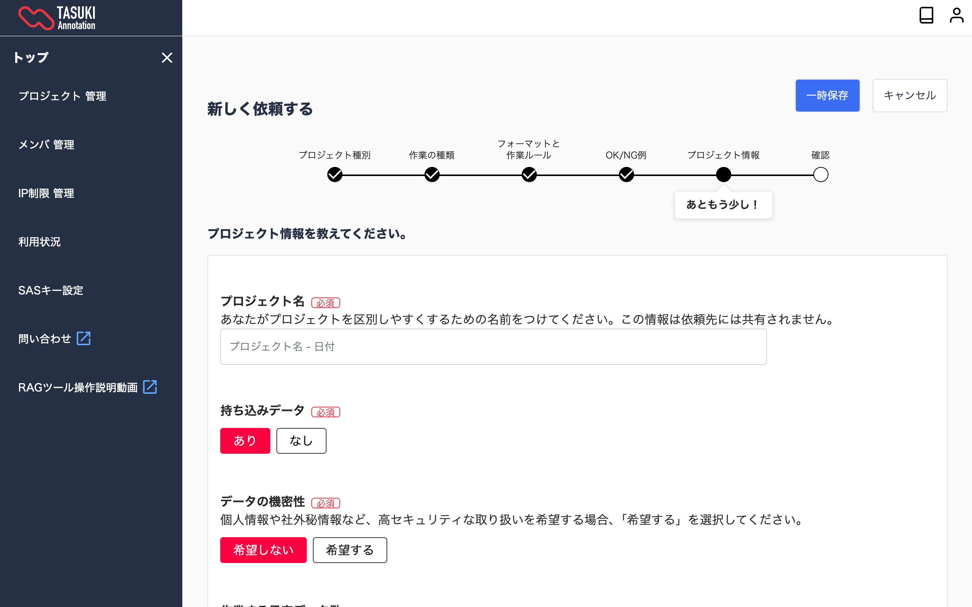Open the documentation book icon

tap(926, 16)
